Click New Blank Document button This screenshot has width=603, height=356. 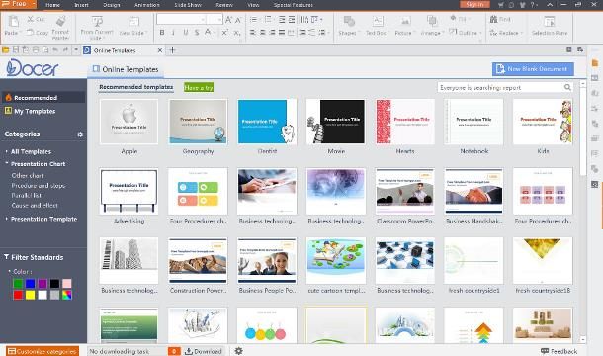[533, 69]
